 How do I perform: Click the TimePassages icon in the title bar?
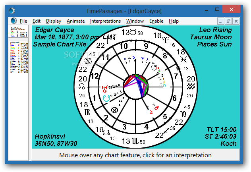tap(12, 11)
